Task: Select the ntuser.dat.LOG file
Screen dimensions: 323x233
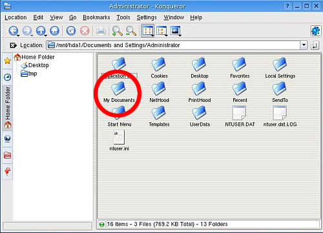Action: tap(280, 116)
